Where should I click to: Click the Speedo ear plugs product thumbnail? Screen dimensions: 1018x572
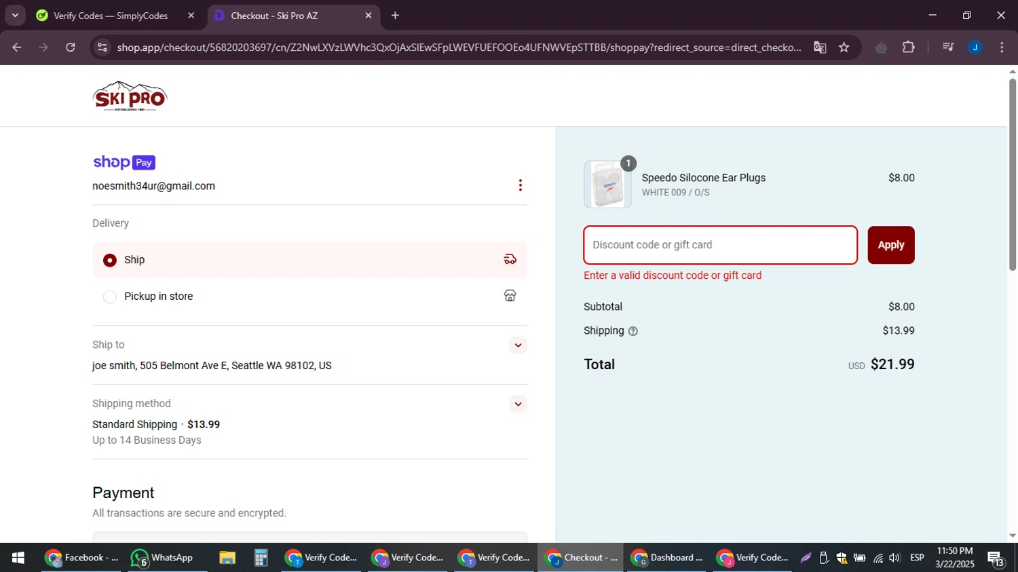(607, 185)
